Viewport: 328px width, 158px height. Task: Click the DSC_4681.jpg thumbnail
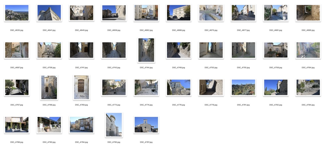click(x=276, y=13)
